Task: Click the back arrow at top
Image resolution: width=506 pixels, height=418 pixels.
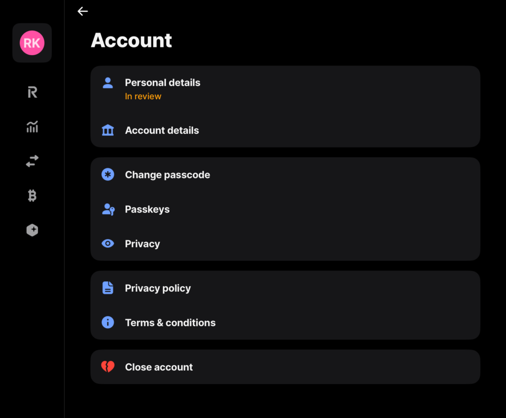Action: (x=83, y=11)
